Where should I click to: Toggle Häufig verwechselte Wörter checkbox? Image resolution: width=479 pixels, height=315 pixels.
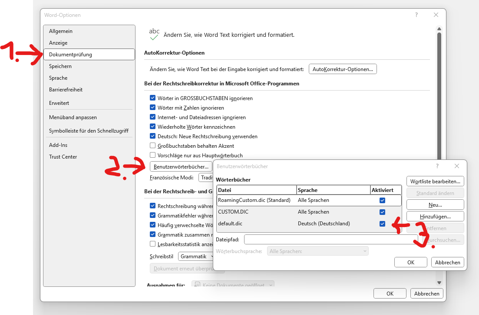pyautogui.click(x=153, y=225)
